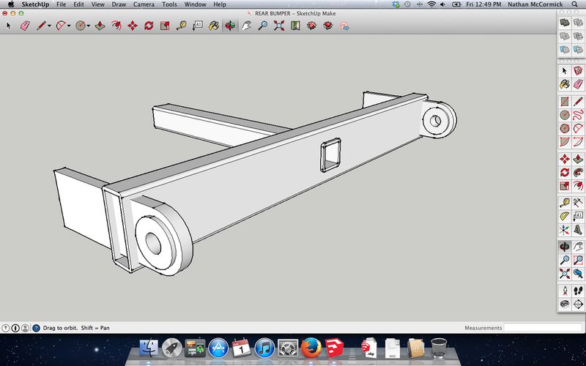Open the Draw menu
Viewport: 586px width, 366px height.
(119, 4)
